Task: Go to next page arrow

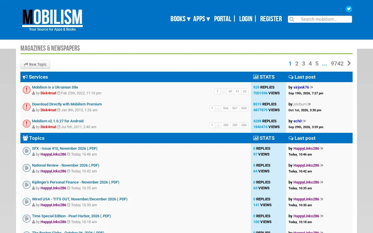Action: [x=349, y=63]
